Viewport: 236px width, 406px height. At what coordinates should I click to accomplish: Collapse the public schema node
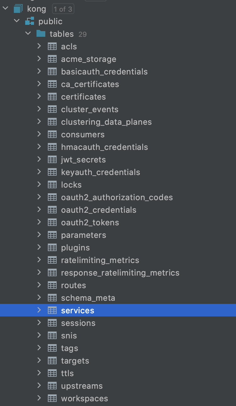click(x=16, y=21)
